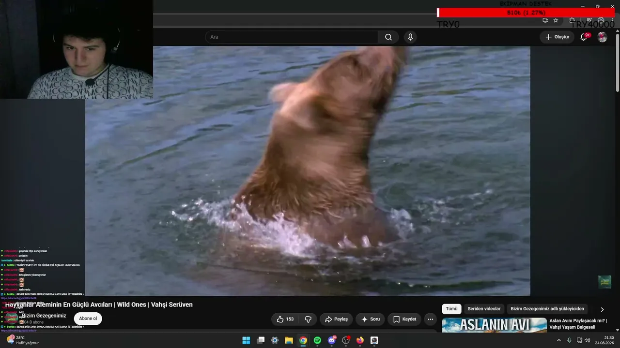This screenshot has height=348, width=620.
Task: Click the bear video player area
Action: (308, 171)
